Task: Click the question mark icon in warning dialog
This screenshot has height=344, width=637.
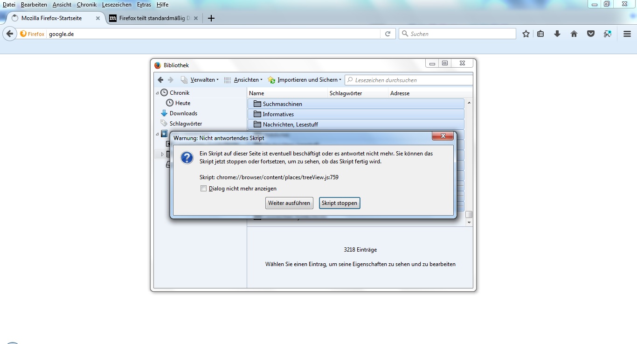Action: (187, 158)
